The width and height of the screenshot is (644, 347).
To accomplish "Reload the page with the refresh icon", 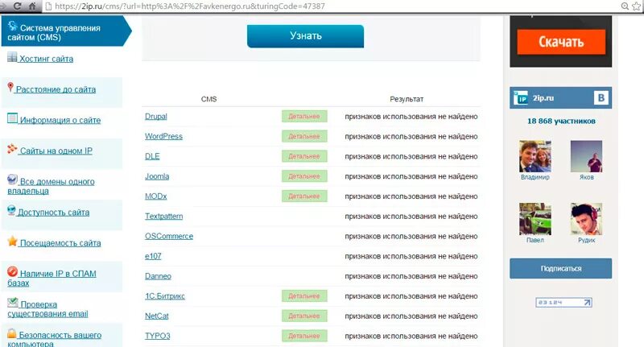I will click(x=17, y=6).
